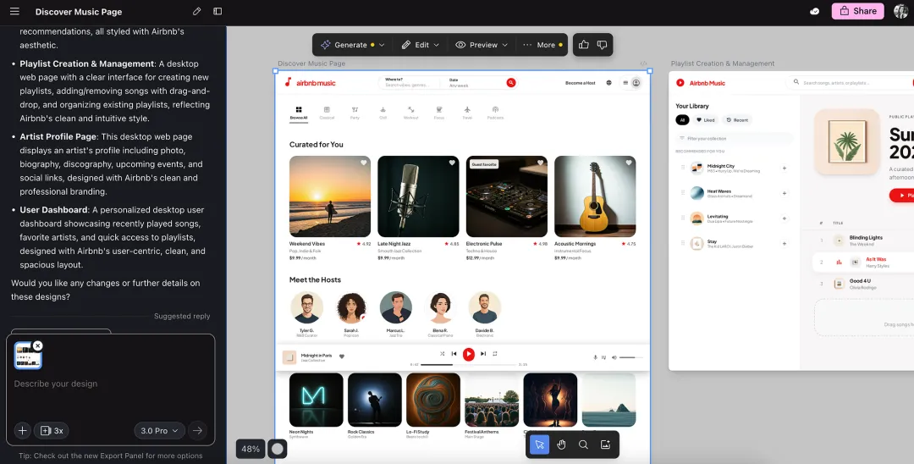This screenshot has height=464, width=914.
Task: Like the Late Night Jazz card with its heart
Action: [452, 163]
